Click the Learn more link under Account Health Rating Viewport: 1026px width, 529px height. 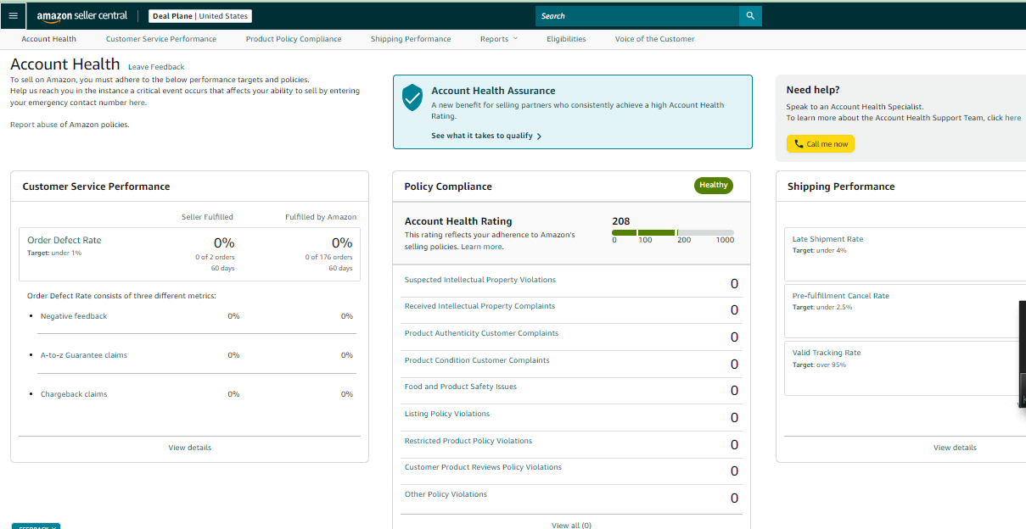[482, 247]
